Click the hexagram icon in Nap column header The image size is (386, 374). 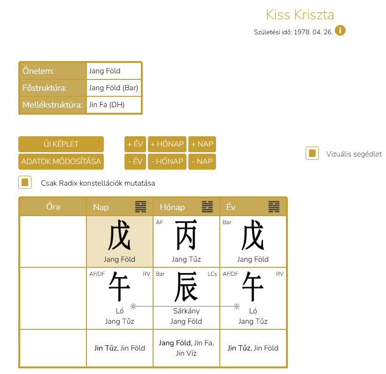point(140,207)
